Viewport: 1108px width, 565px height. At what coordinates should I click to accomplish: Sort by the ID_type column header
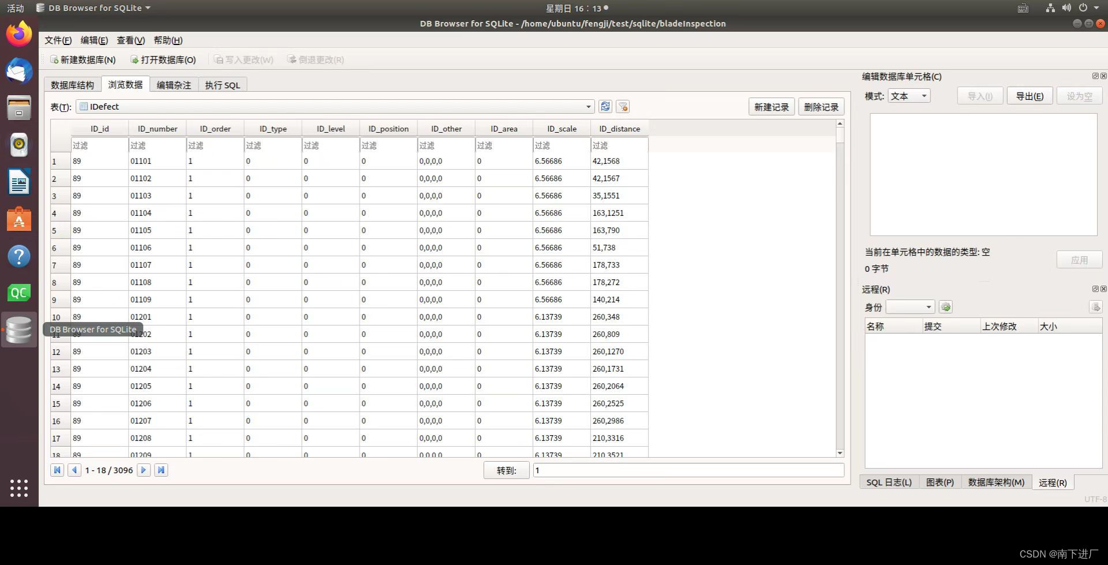pyautogui.click(x=273, y=129)
